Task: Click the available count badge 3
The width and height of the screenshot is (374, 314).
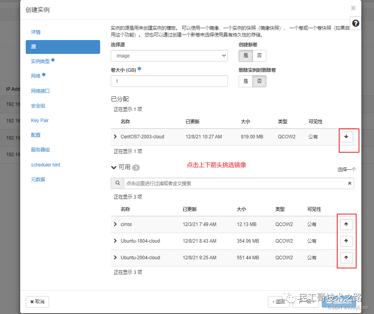Action: pos(136,168)
